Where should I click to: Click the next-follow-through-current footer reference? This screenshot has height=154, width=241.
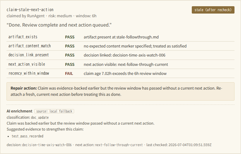coord(119,145)
